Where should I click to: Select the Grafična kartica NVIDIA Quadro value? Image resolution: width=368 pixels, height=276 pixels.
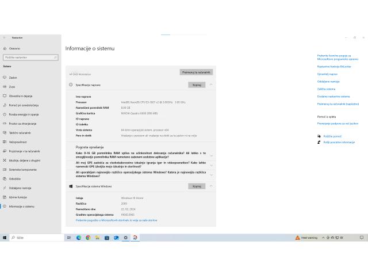139,113
